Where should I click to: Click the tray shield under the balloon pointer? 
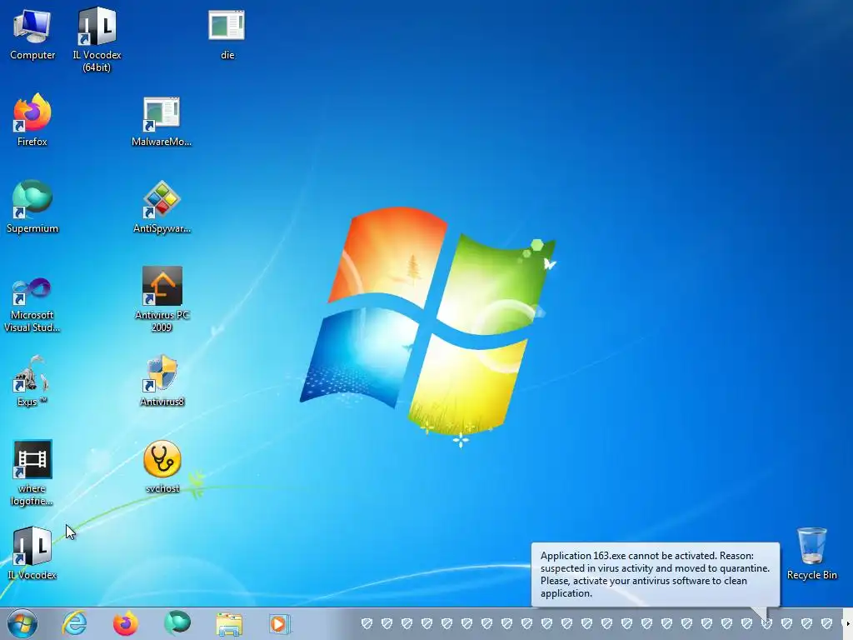click(x=766, y=623)
